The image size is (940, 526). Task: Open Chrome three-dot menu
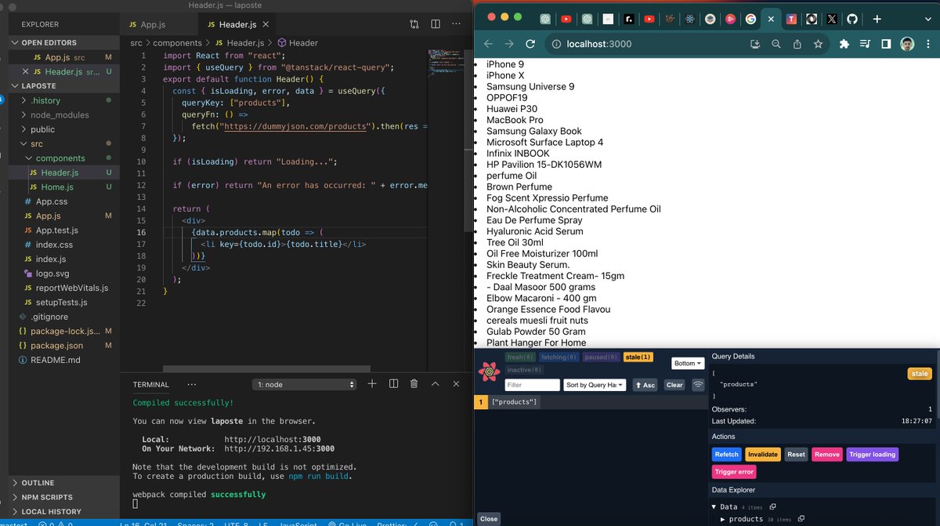coord(928,44)
